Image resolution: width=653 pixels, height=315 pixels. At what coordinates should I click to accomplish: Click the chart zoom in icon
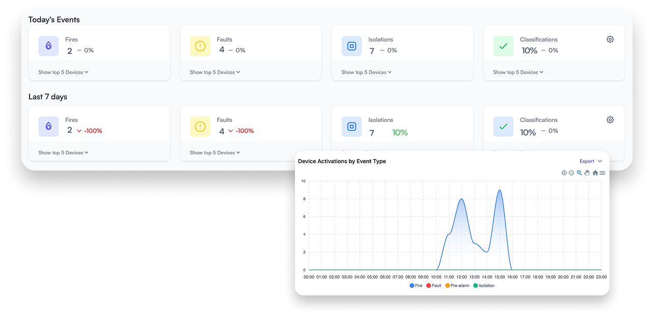[x=564, y=173]
